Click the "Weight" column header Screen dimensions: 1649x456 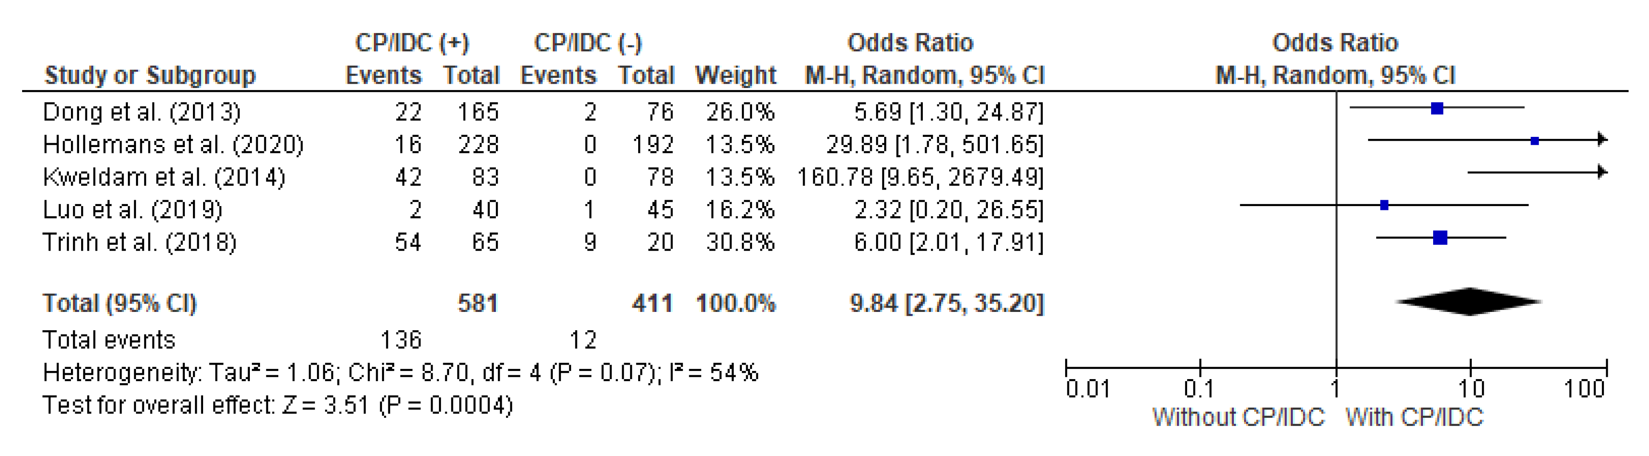click(x=735, y=76)
